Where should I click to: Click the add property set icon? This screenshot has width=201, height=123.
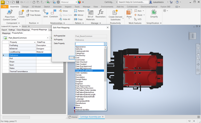[x=5, y=38]
